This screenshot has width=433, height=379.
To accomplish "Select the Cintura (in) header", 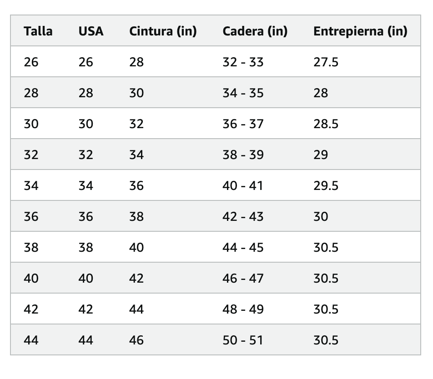I will click(x=163, y=31).
